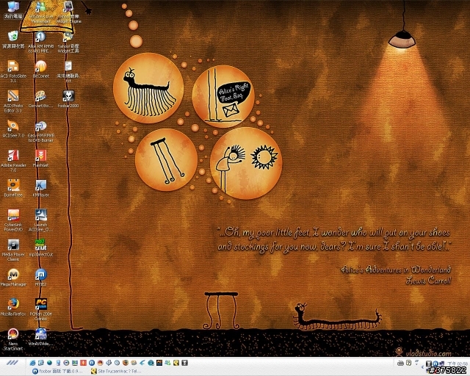Launch the MegaManager shortcut
Screen dimensions: 470x376
point(13,278)
